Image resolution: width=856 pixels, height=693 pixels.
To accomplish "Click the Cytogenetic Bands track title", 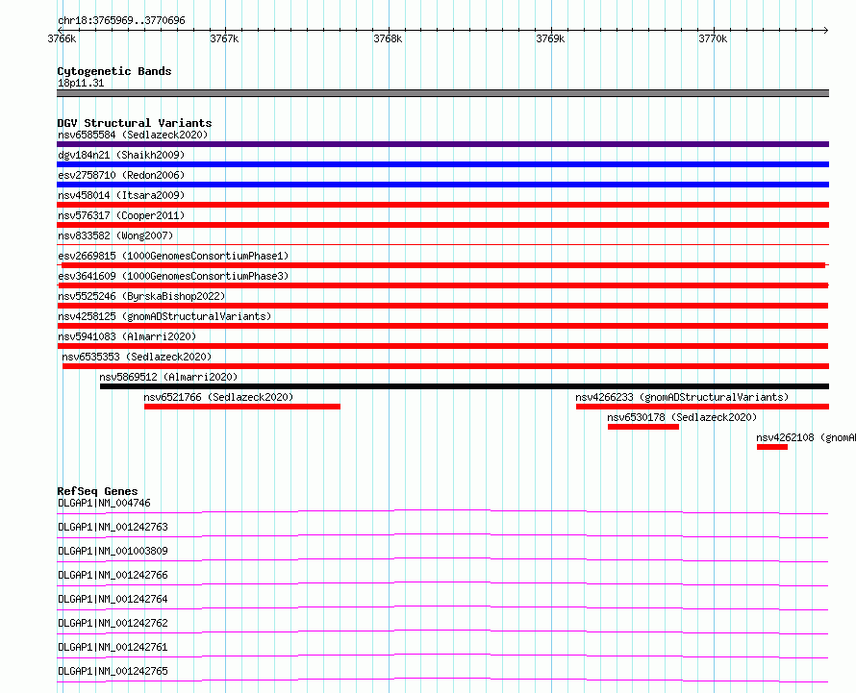I will 114,71.
